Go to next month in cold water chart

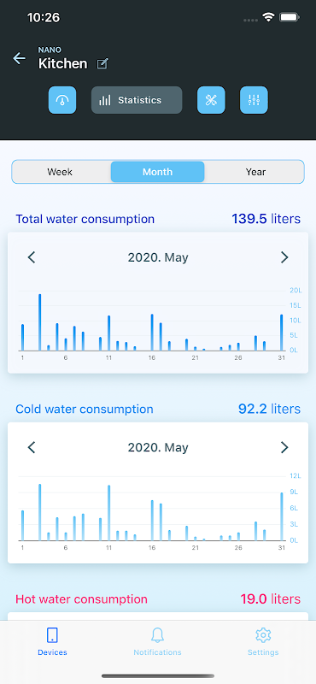(284, 447)
